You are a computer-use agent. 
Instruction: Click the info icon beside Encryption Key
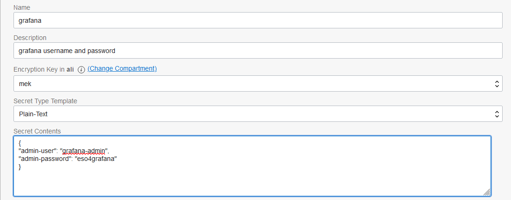pyautogui.click(x=81, y=69)
